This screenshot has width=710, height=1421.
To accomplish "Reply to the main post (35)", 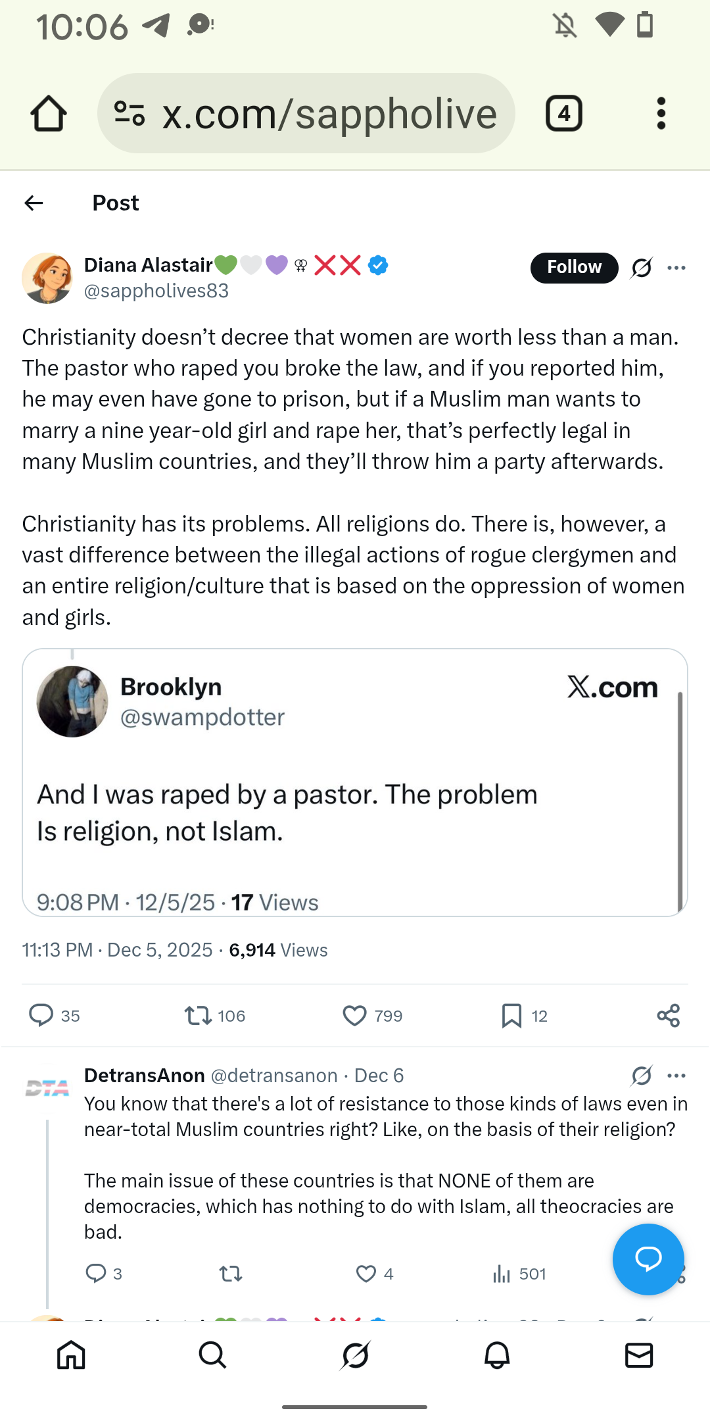I will click(x=41, y=1015).
